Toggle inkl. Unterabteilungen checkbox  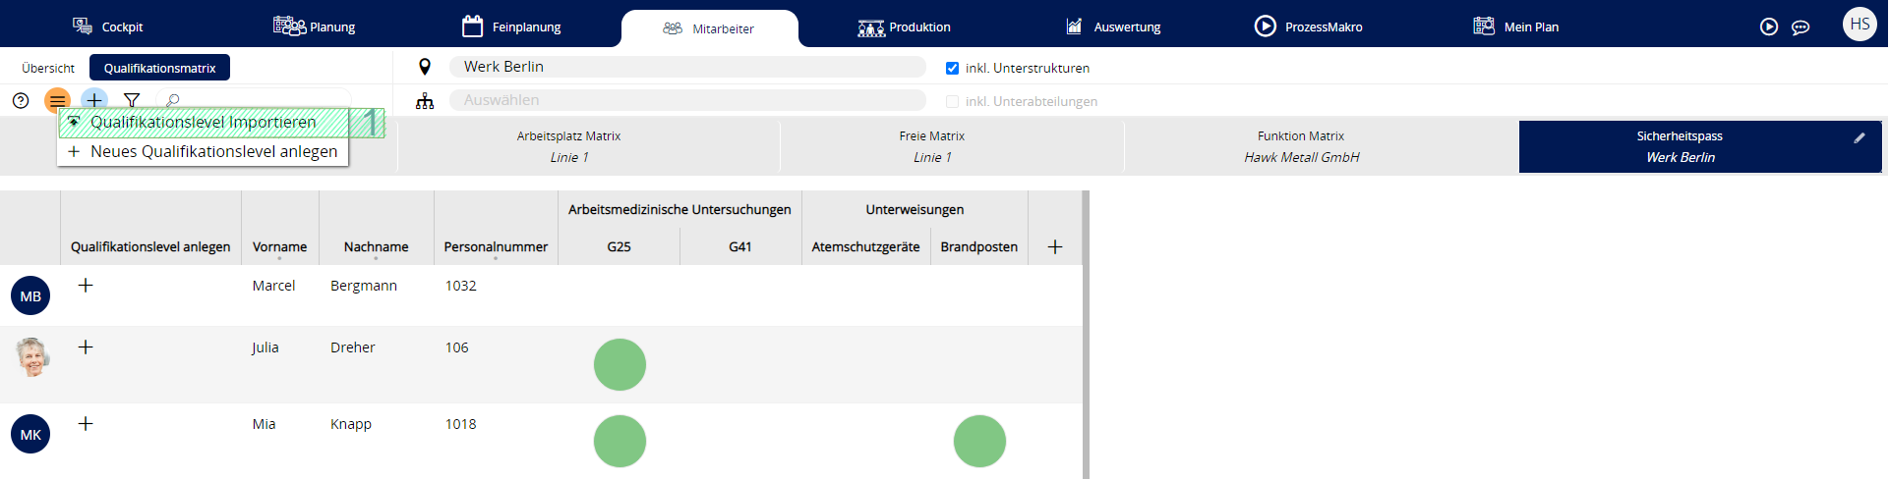coord(952,102)
